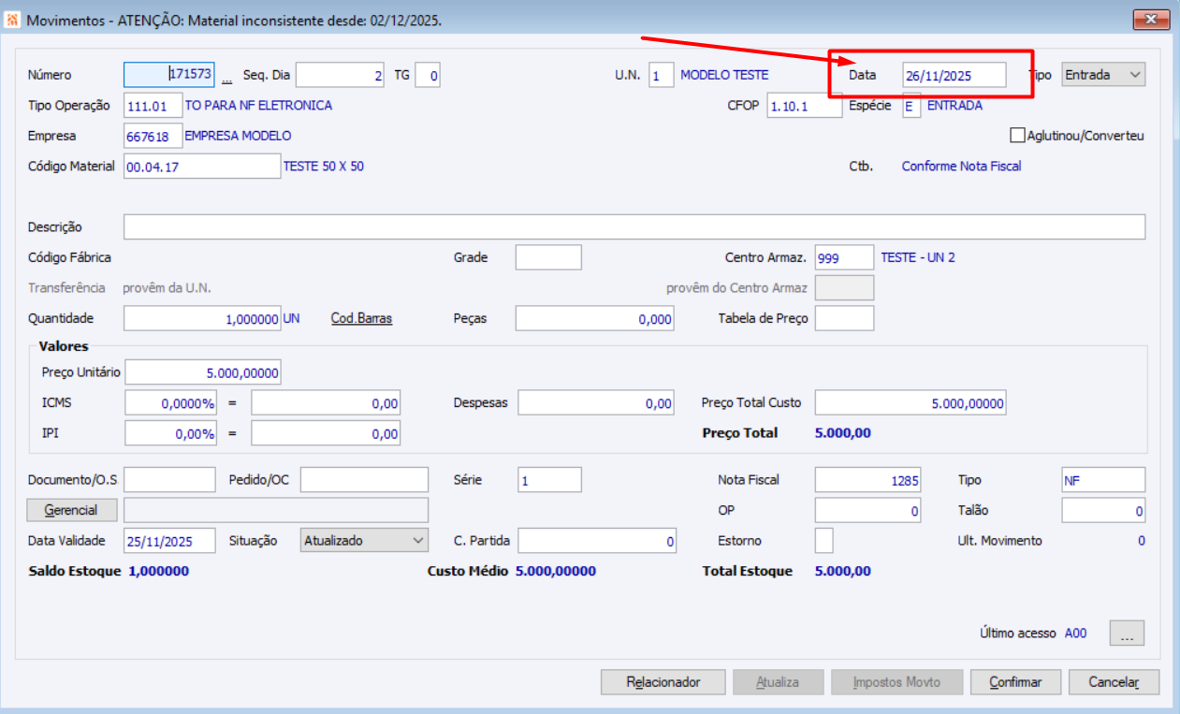Click the Tipo field containing NF
This screenshot has height=714, width=1180.
pos(1103,479)
